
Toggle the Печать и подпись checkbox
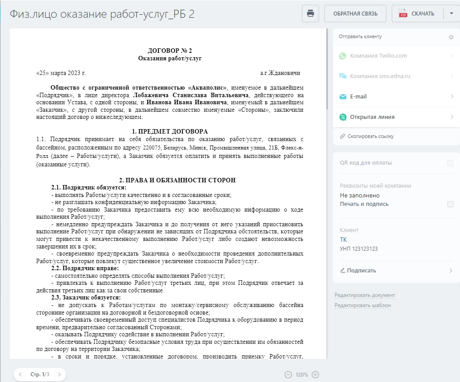tap(451, 205)
